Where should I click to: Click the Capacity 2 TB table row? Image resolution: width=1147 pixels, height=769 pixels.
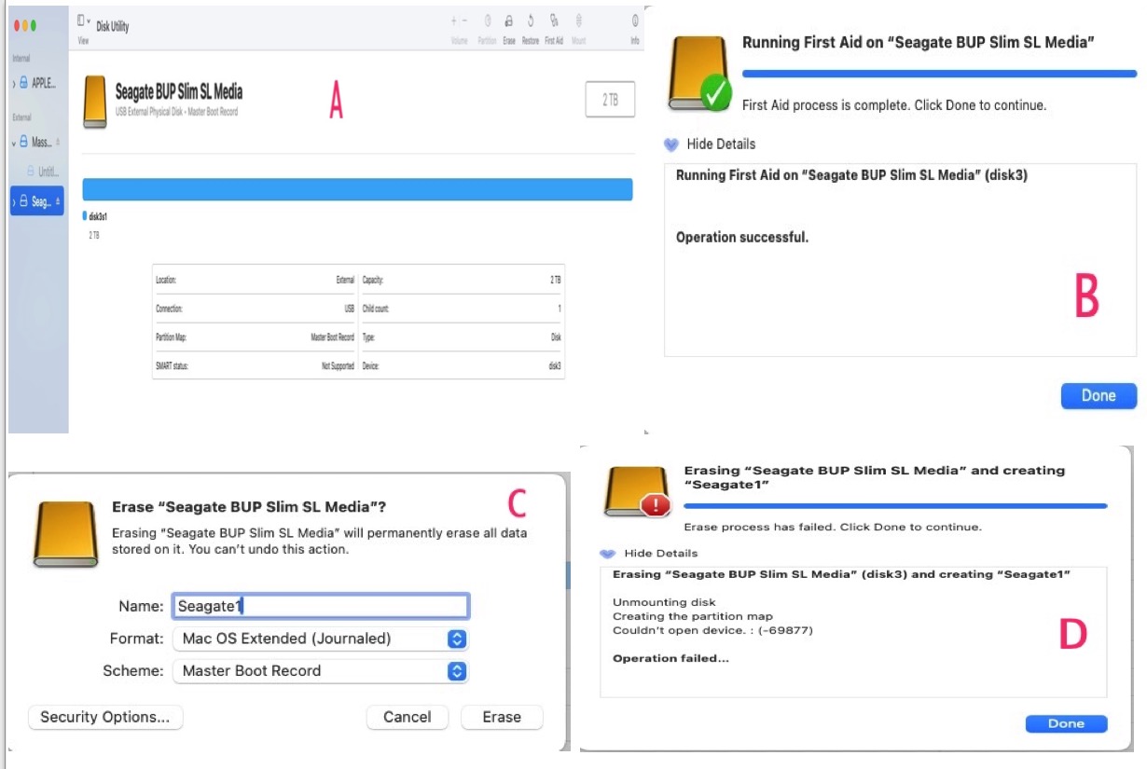tap(462, 280)
